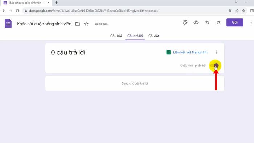Go back in browser history

pos(4,11)
